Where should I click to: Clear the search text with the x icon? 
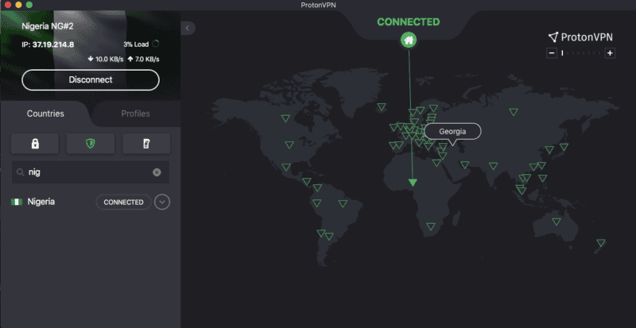[157, 172]
